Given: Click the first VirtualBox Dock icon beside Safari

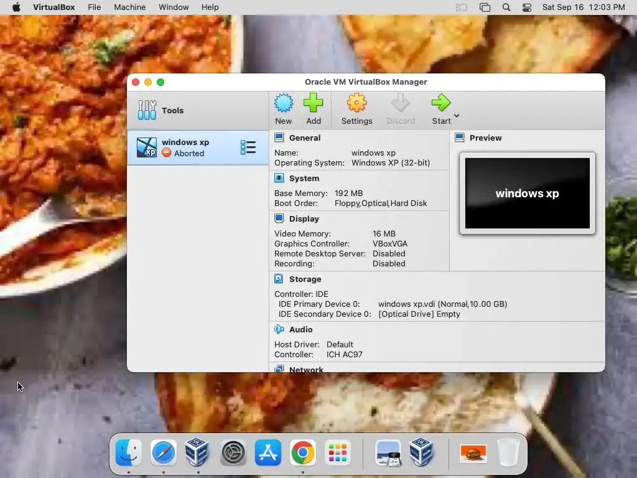Looking at the screenshot, I should point(197,452).
